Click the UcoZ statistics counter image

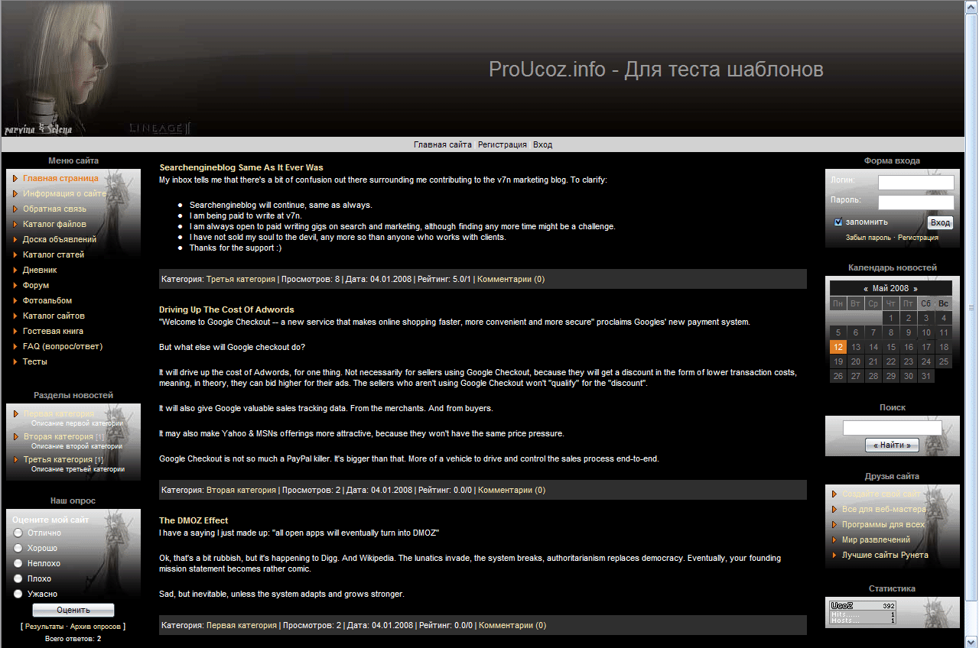coord(863,614)
